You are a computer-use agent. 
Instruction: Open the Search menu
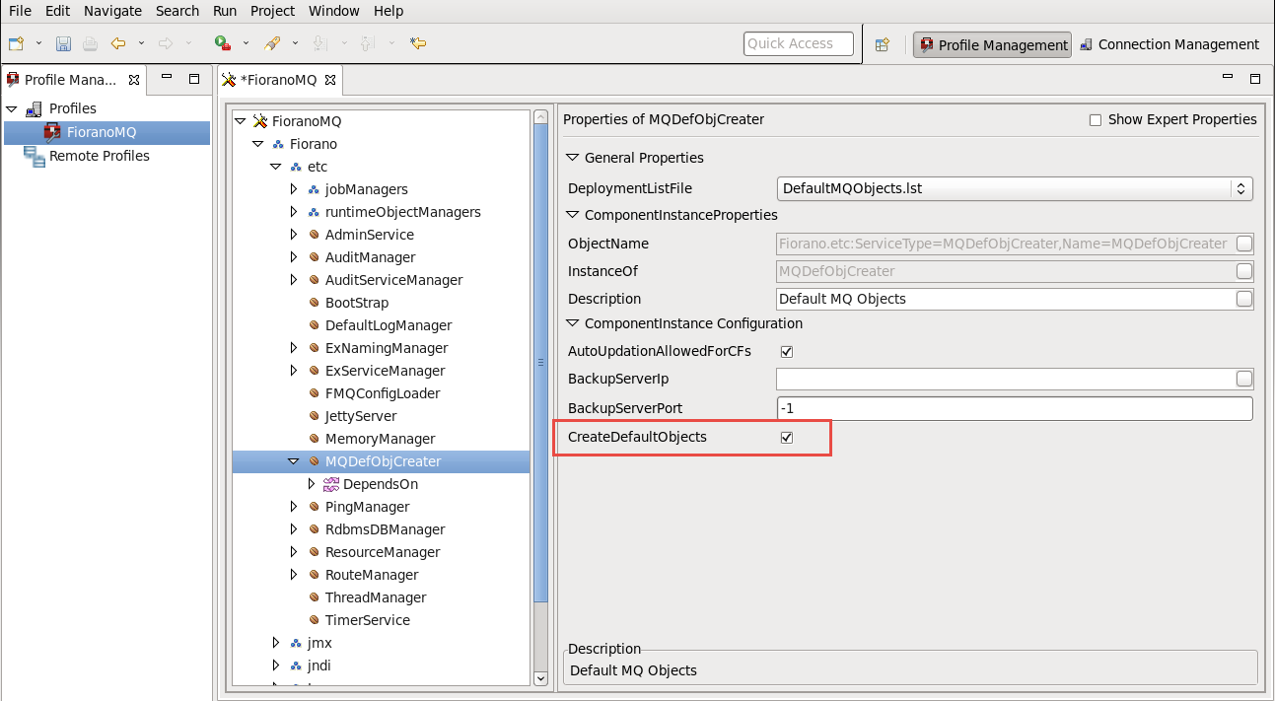pyautogui.click(x=177, y=11)
